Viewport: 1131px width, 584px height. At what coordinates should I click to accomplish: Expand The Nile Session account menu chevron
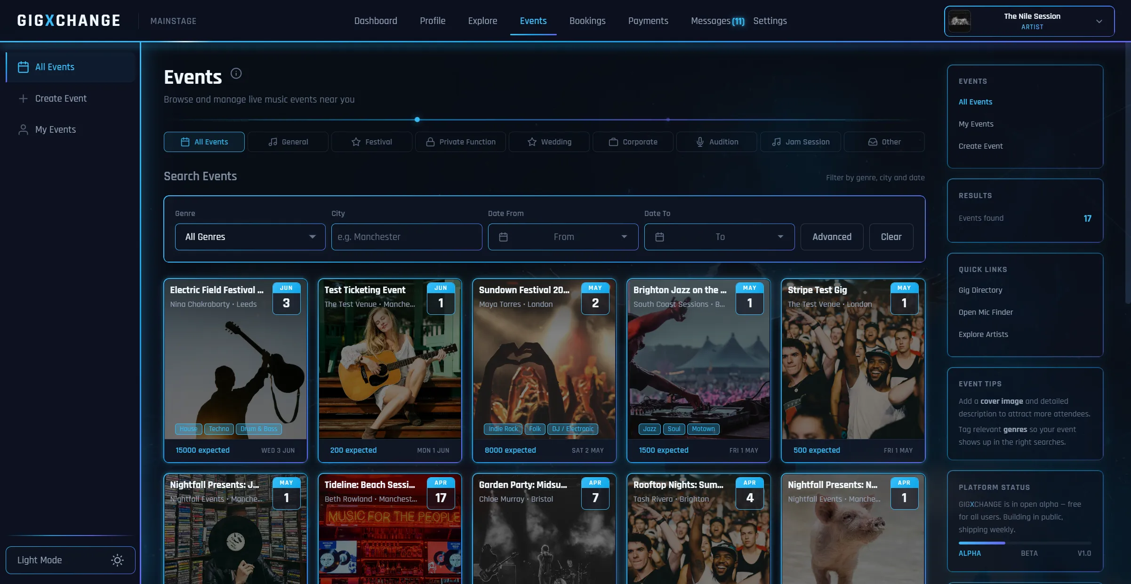coord(1099,21)
